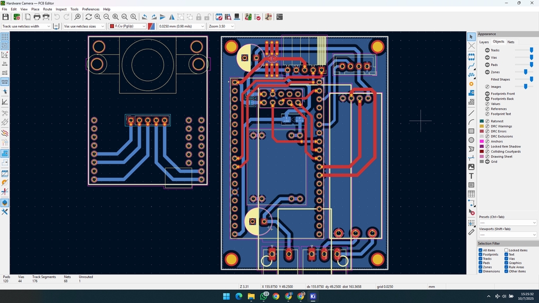
Task: Select the Draw Line tool
Action: (x=472, y=112)
